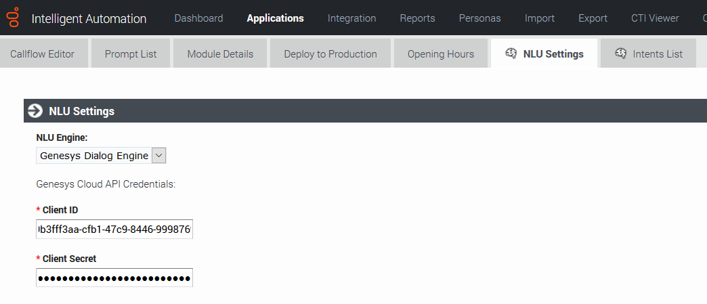Select Import in the top navigation

point(540,18)
